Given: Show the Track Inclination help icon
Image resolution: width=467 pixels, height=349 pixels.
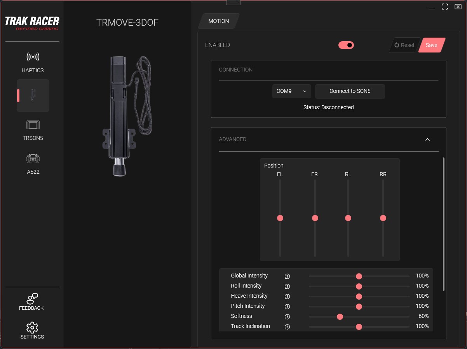Looking at the screenshot, I should [288, 327].
